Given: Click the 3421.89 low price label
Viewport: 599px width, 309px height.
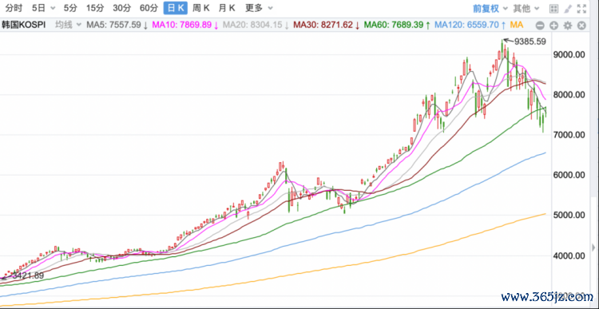Looking at the screenshot, I should click(28, 275).
